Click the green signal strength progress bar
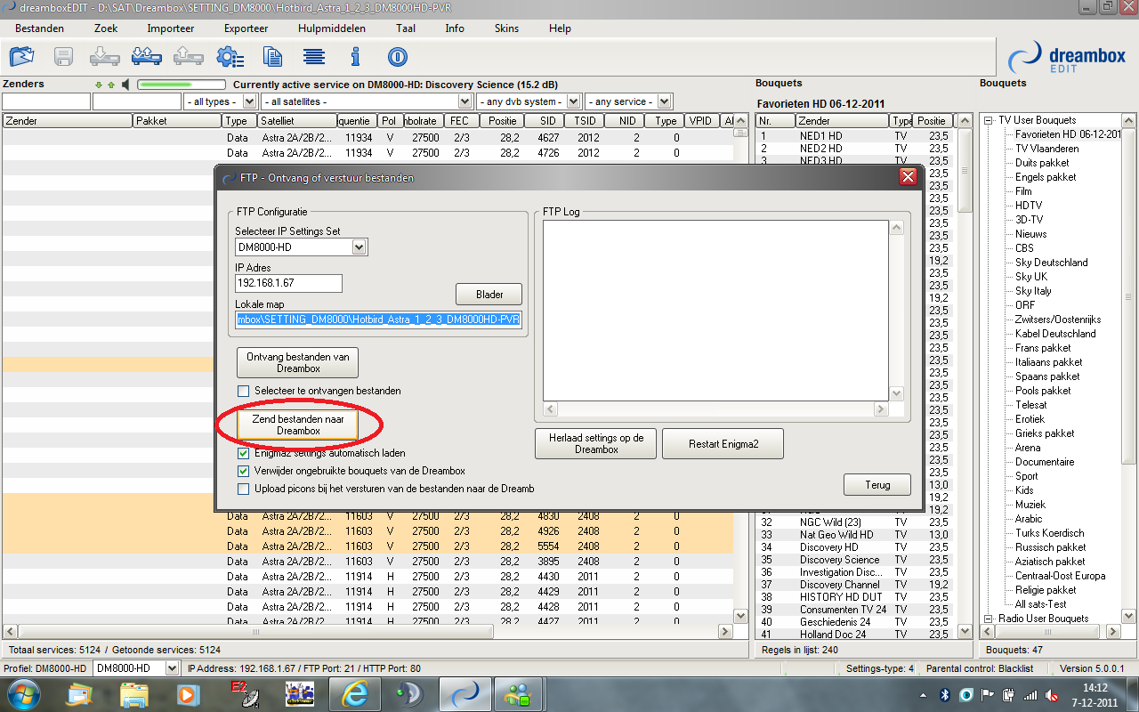Viewport: 1139px width, 712px height. (180, 85)
